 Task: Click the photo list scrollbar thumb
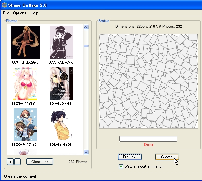click(x=86, y=46)
